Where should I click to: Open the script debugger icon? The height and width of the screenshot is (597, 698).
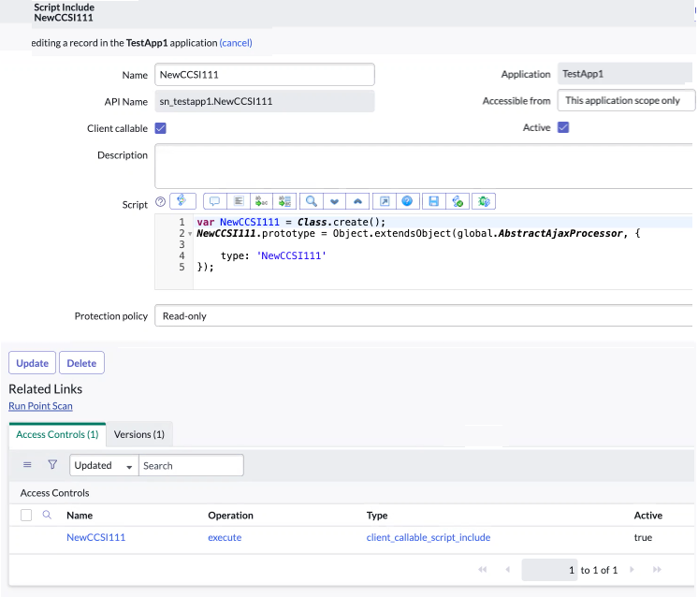(x=484, y=201)
